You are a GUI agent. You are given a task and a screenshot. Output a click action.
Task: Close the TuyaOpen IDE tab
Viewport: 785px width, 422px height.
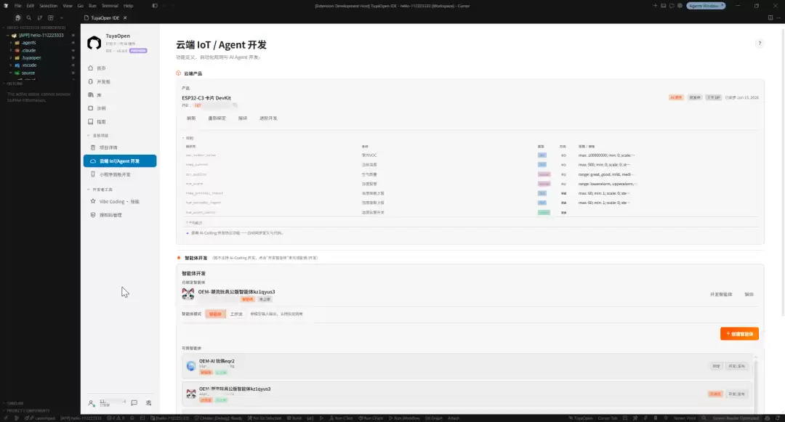point(125,17)
